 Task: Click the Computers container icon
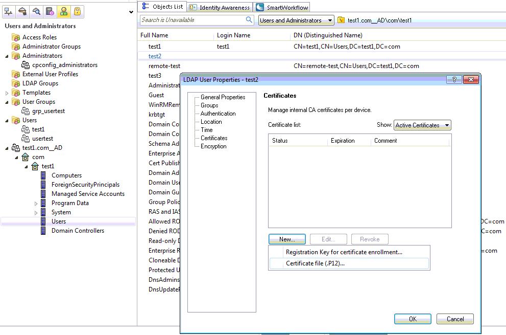click(x=43, y=175)
